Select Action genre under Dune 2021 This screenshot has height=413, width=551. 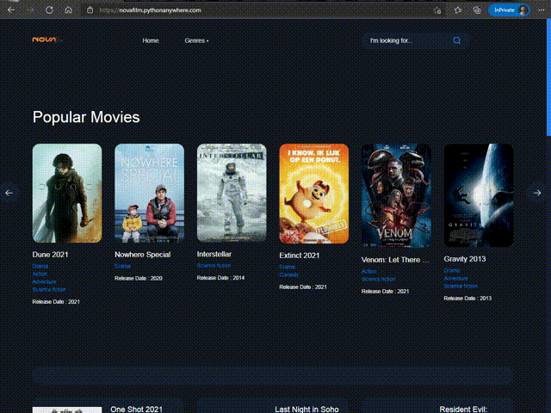pyautogui.click(x=40, y=274)
